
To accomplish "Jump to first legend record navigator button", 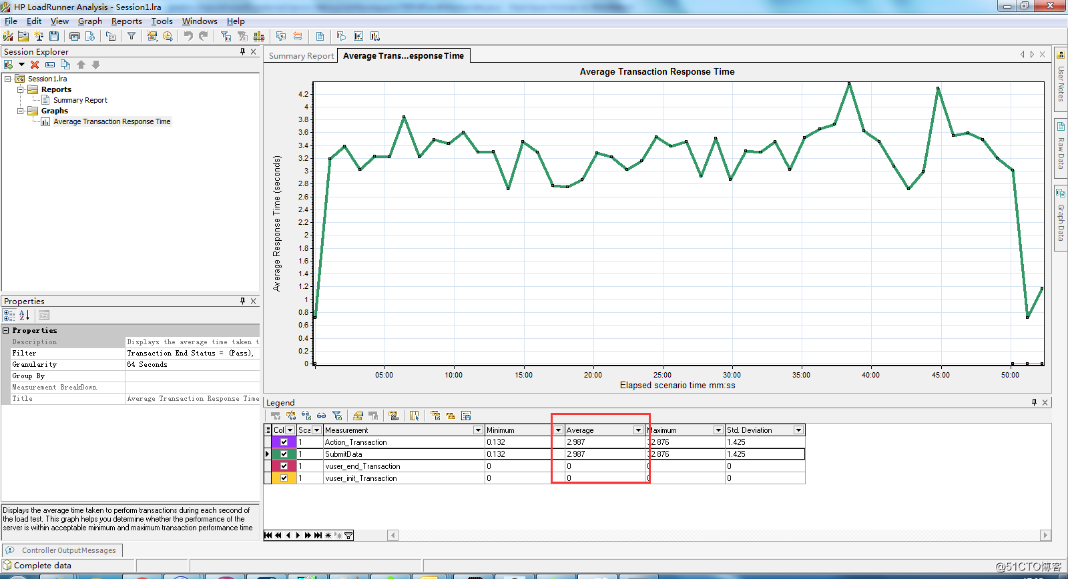I will [268, 535].
